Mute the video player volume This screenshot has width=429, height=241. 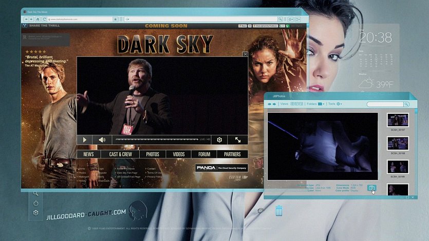(x=102, y=139)
